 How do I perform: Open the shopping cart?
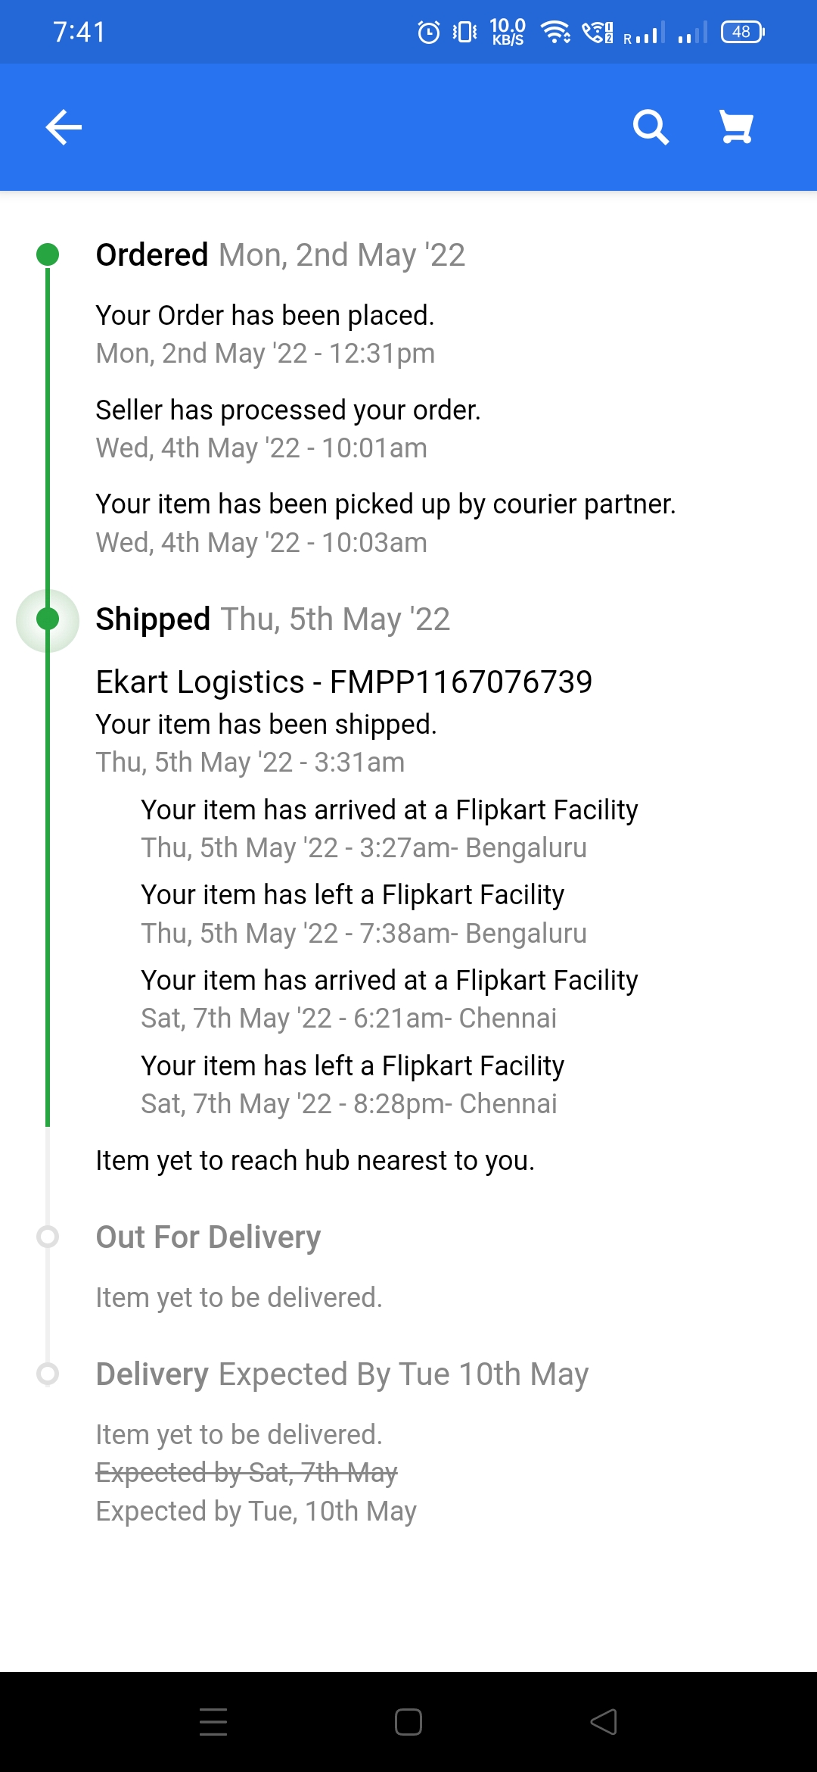[x=736, y=127]
